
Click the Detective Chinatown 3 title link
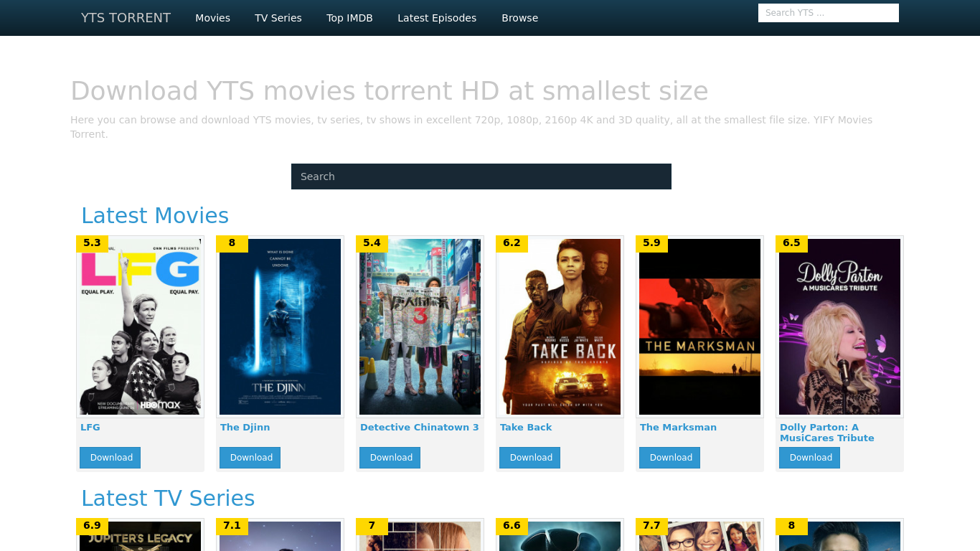coord(420,427)
